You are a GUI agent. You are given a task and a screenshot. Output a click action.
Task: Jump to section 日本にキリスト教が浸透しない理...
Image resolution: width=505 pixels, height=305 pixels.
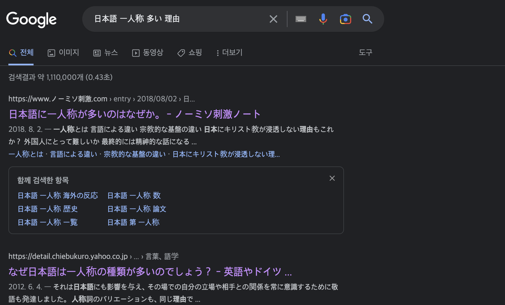(x=226, y=154)
